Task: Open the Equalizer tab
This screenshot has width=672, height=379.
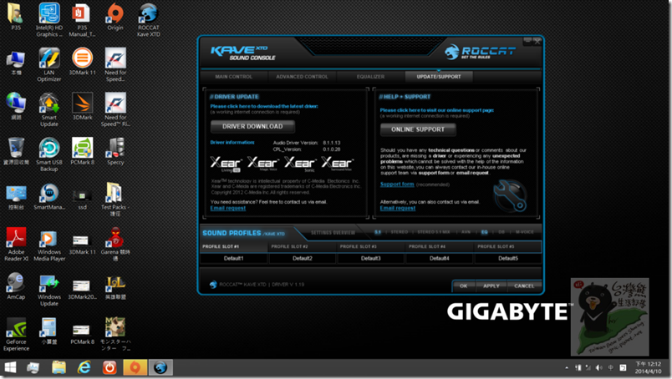Action: [370, 77]
